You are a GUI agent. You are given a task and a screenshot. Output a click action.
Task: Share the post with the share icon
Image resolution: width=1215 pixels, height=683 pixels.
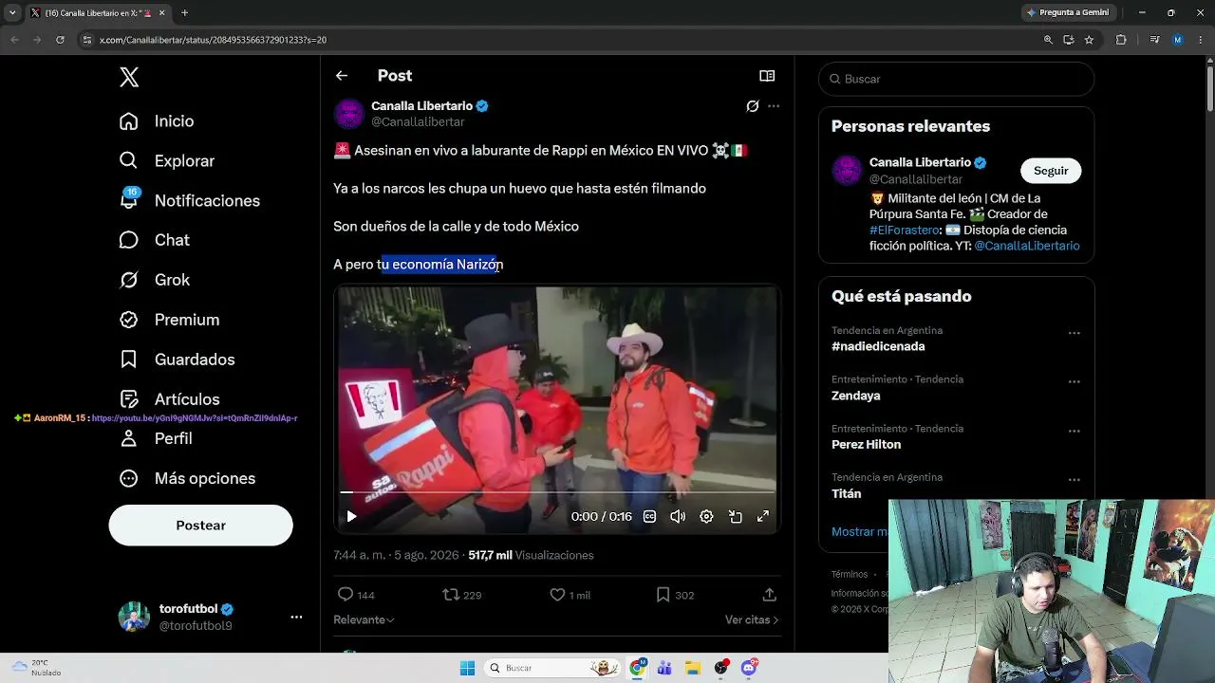770,595
